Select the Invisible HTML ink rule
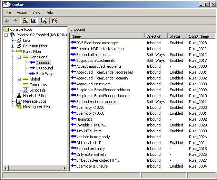This screenshot has width=217, height=180. click(x=91, y=125)
